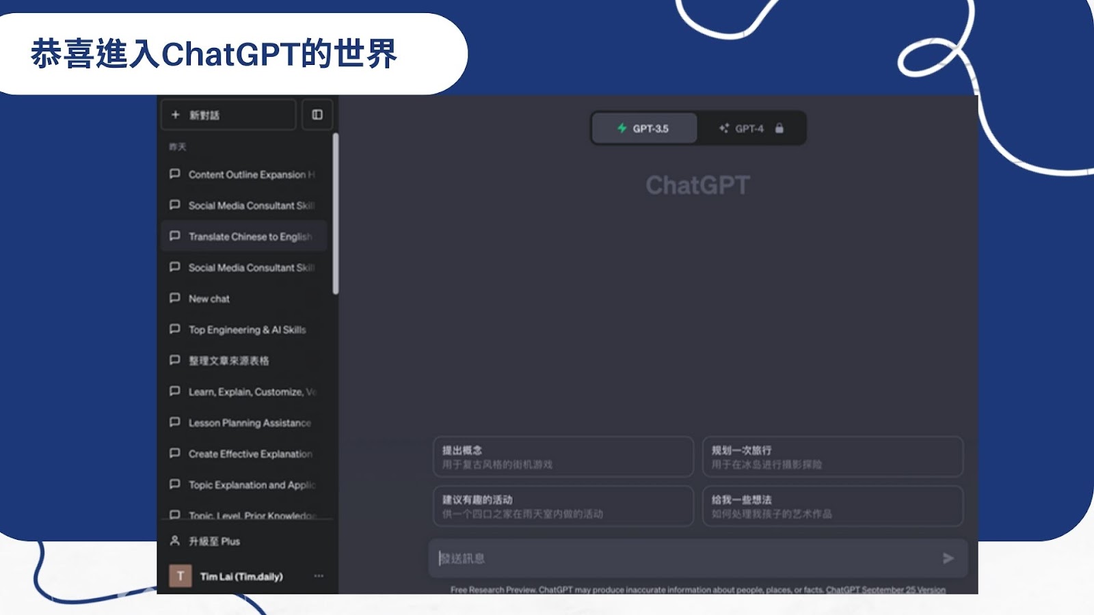Select the GPT-3.5 model tab
Image resolution: width=1094 pixels, height=615 pixels.
point(644,128)
